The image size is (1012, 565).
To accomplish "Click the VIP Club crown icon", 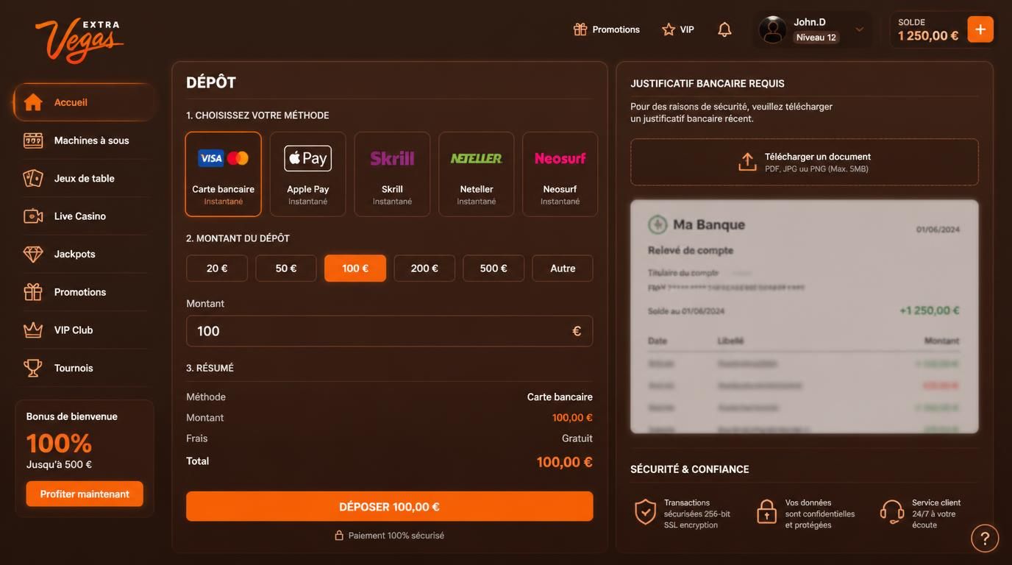I will coord(33,330).
